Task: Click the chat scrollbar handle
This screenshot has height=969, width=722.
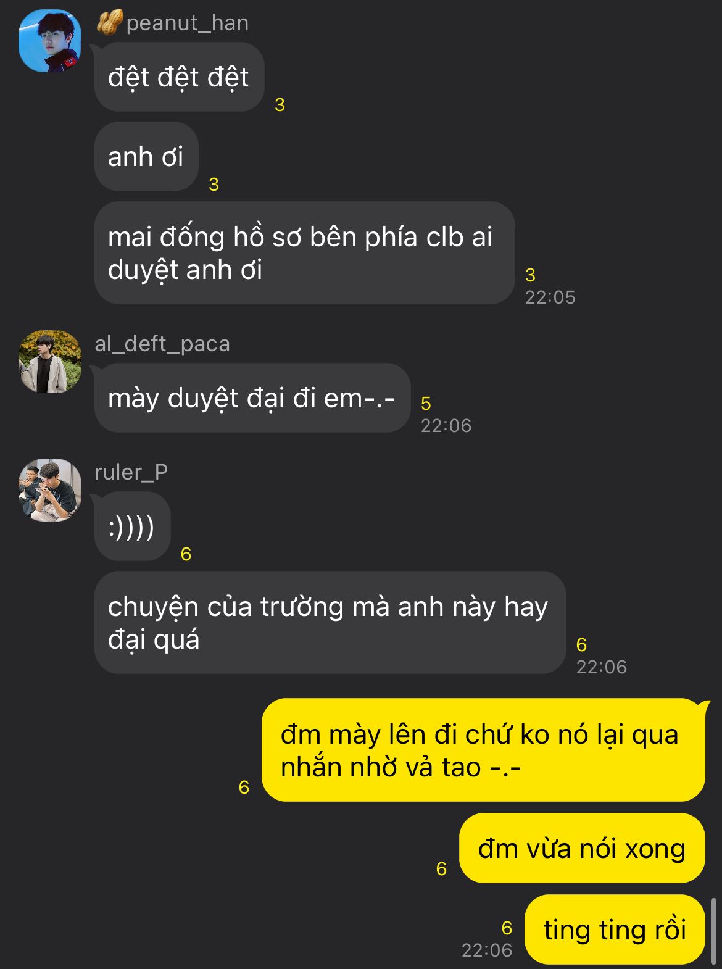Action: tap(714, 931)
